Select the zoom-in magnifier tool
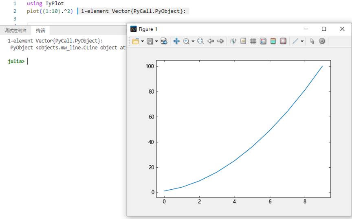Image resolution: width=352 pixels, height=219 pixels. click(186, 41)
